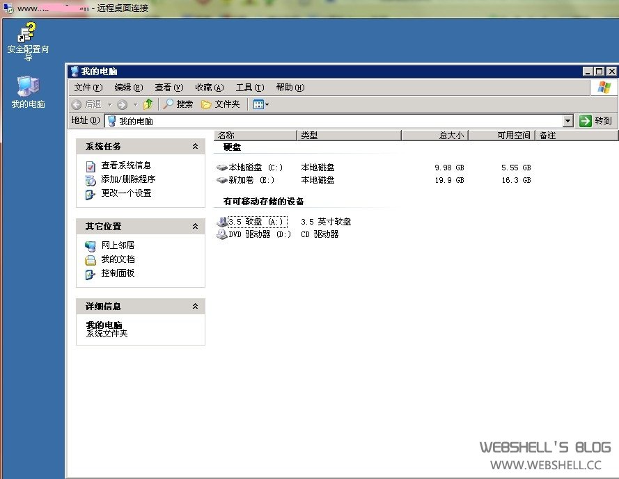Viewport: 619px width, 479px height.
Task: Open the 搜索 search toolbar button
Action: tap(178, 104)
